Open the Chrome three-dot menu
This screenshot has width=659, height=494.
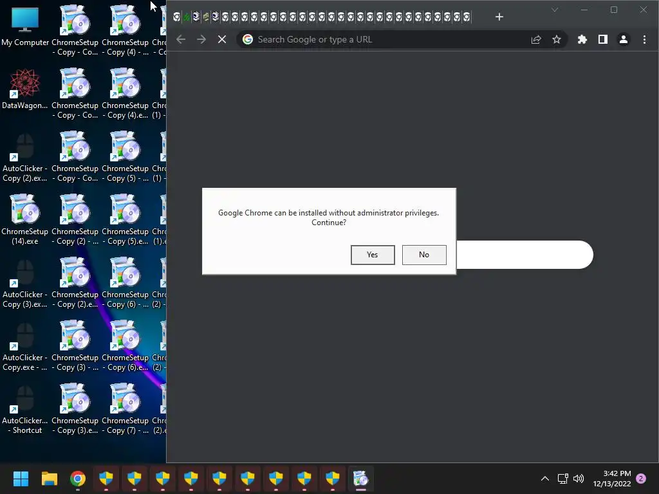(x=644, y=39)
